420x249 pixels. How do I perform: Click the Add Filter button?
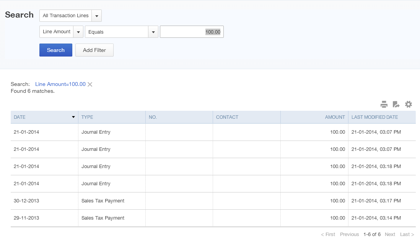[94, 50]
